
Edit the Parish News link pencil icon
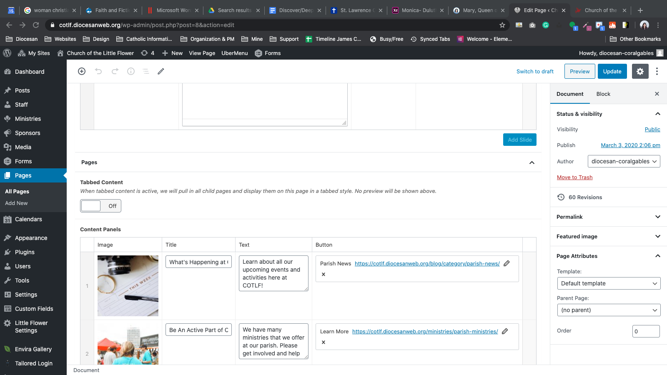pyautogui.click(x=507, y=263)
